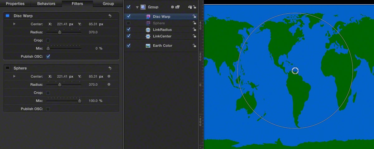Screen dimensions: 374x149
Task: Select the Filters tab
Action: point(77,4)
